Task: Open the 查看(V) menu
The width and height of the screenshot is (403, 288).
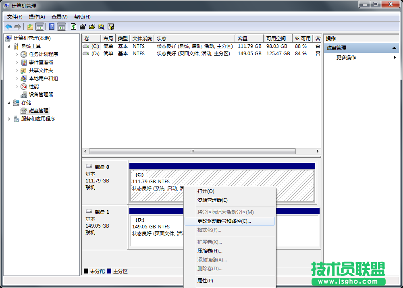Action: [x=59, y=17]
